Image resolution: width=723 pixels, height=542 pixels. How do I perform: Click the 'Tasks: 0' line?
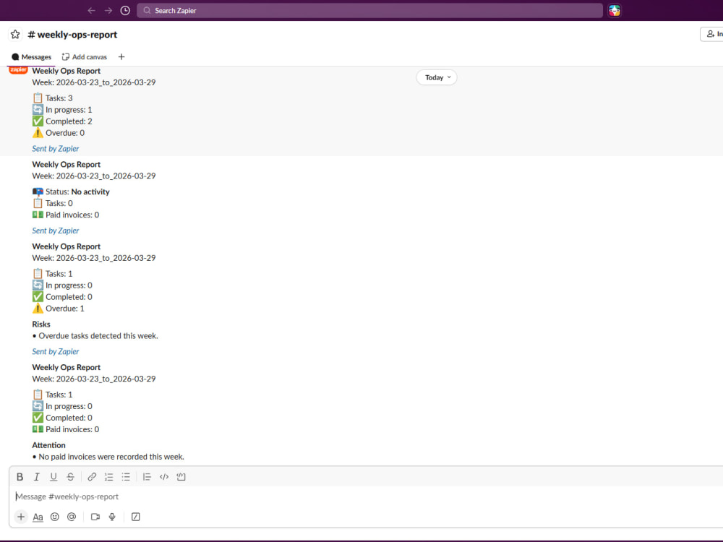point(52,203)
